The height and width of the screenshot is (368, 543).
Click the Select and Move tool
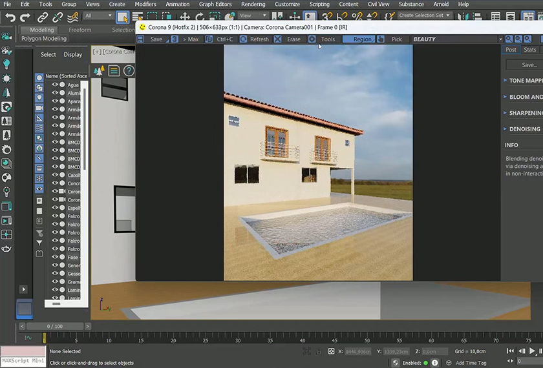click(x=185, y=17)
